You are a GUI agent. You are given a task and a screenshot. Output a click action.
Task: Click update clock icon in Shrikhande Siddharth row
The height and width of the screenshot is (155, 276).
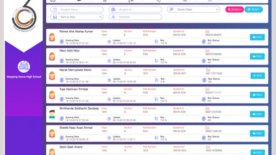pyautogui.click(x=109, y=119)
